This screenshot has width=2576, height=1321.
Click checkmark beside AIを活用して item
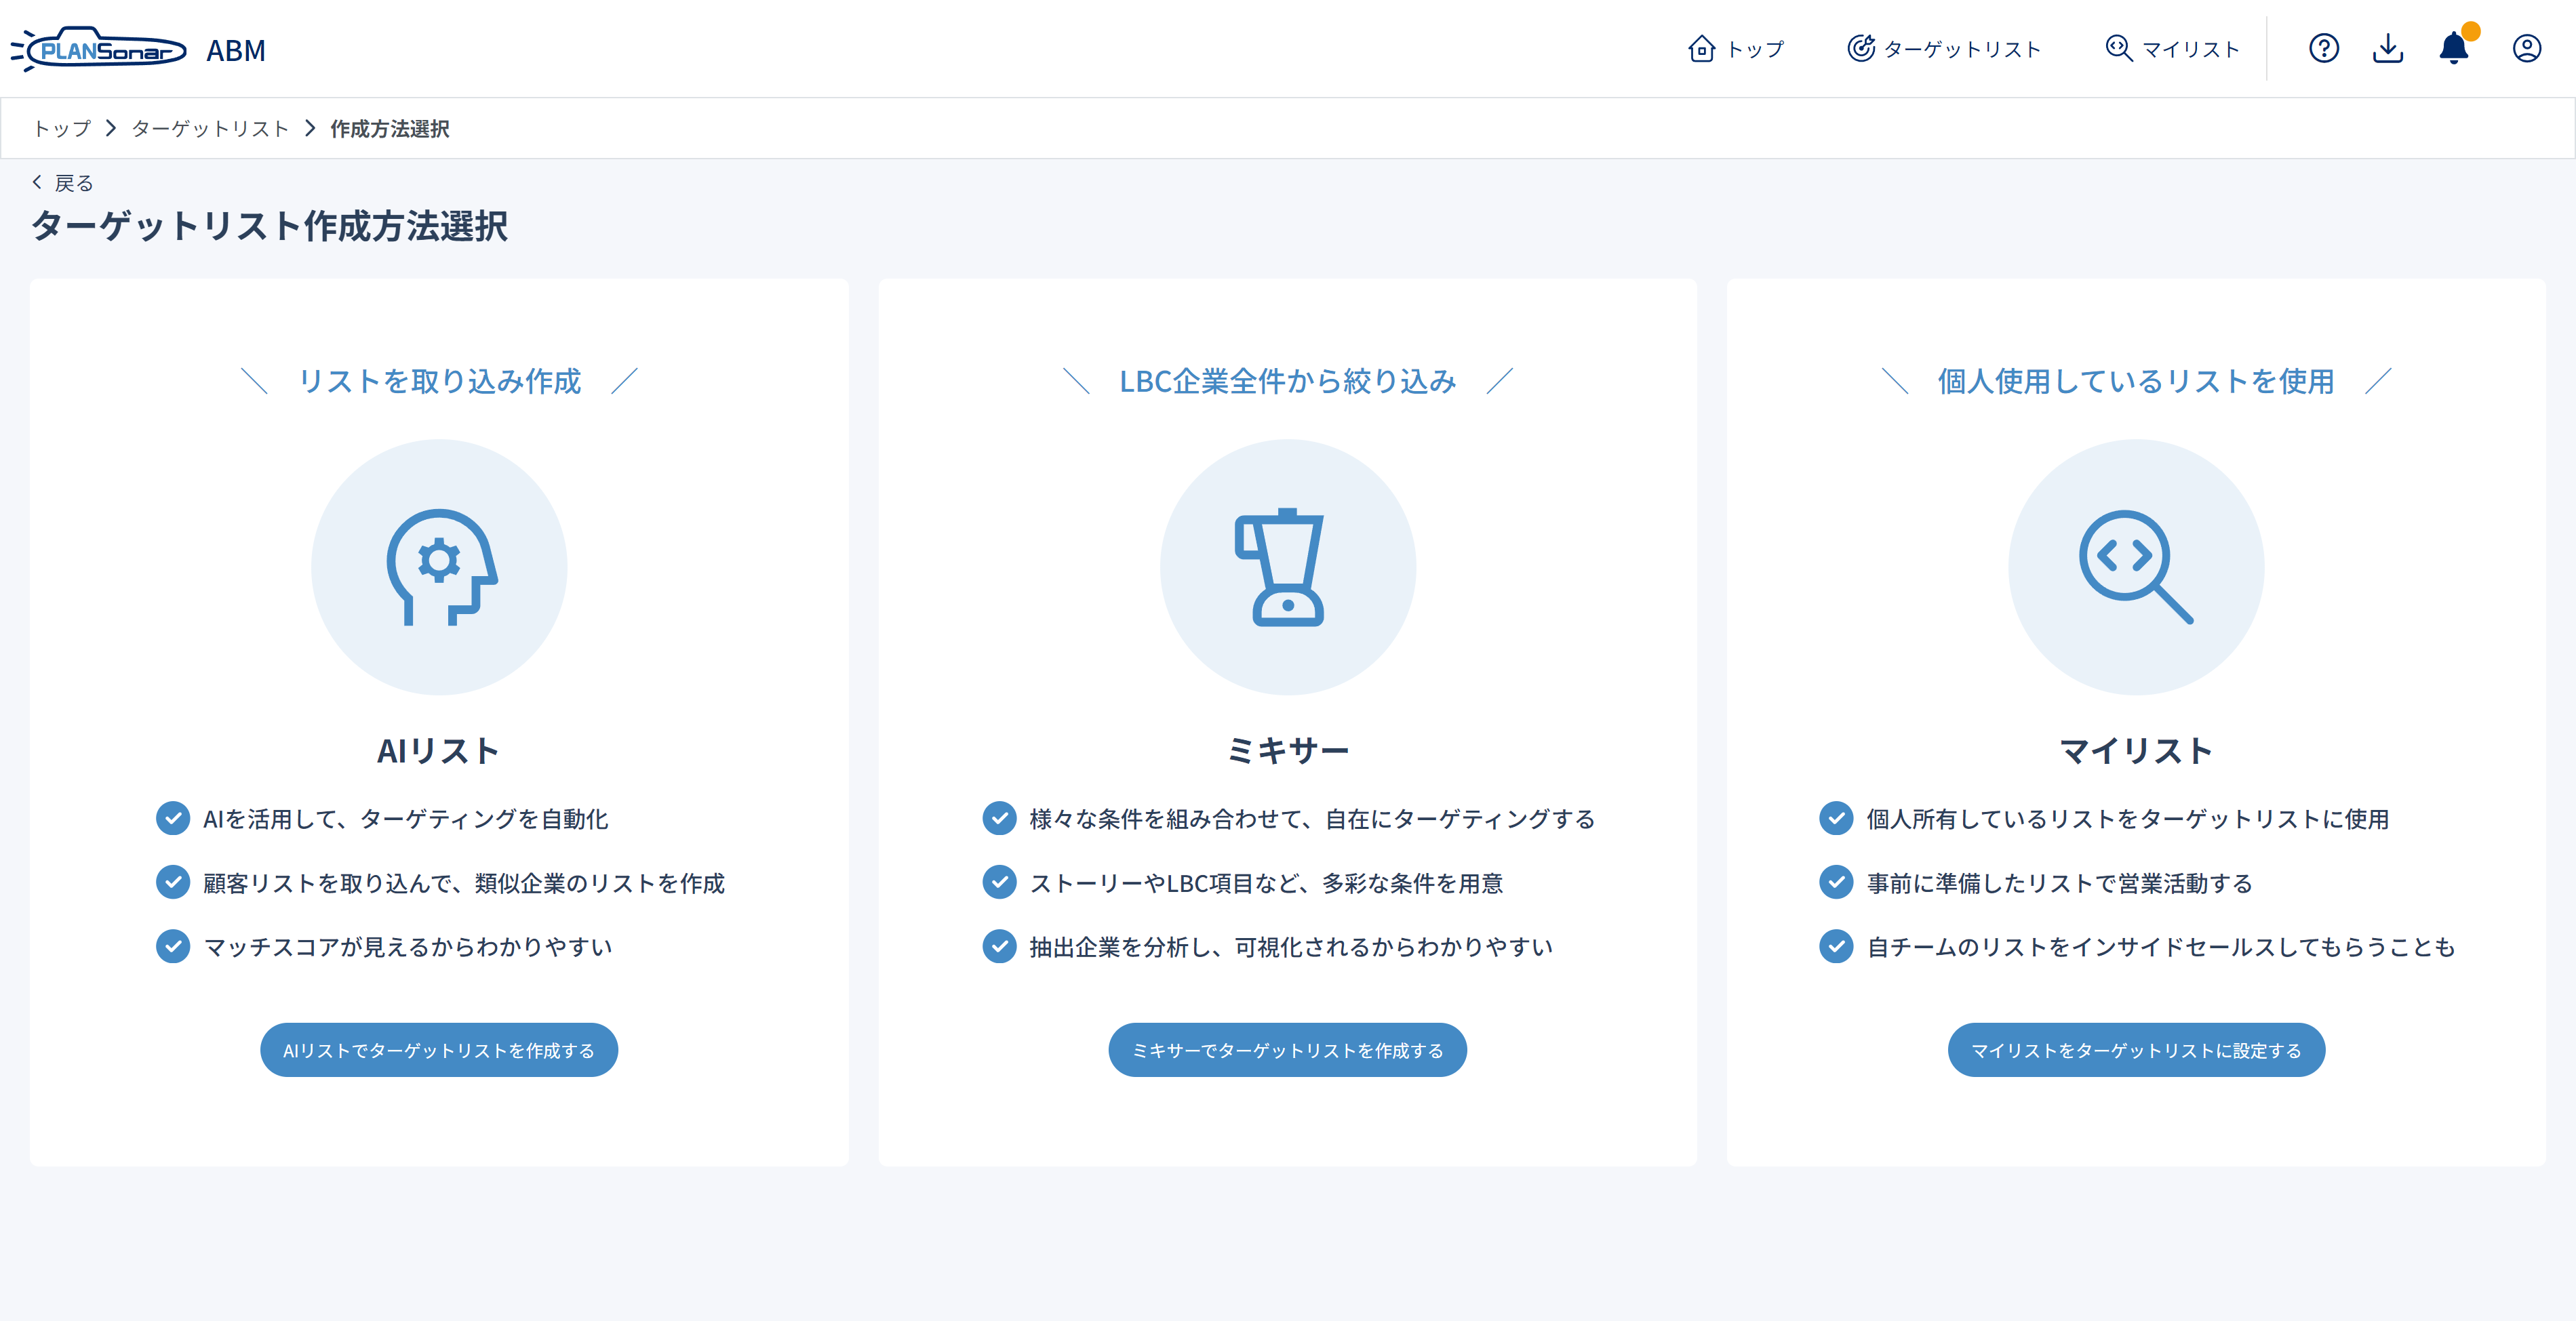click(x=173, y=818)
